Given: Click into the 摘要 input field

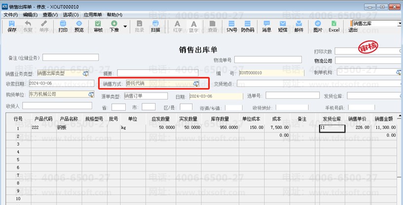Looking at the screenshot, I should coord(158,73).
